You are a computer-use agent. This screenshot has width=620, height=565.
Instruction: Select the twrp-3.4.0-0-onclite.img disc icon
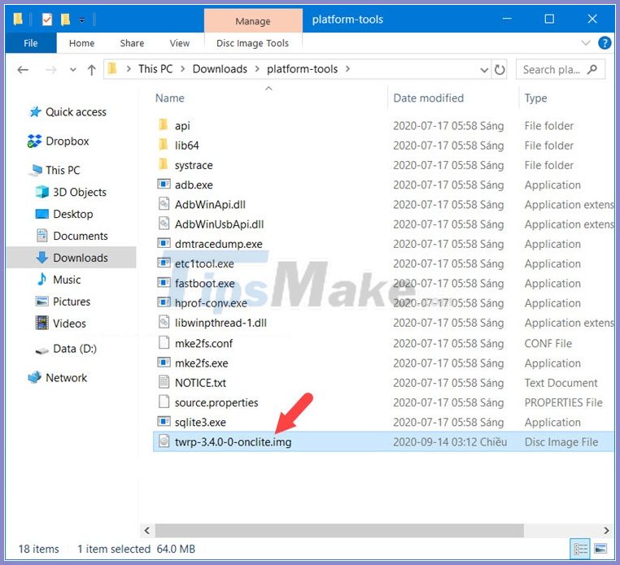[x=164, y=441]
